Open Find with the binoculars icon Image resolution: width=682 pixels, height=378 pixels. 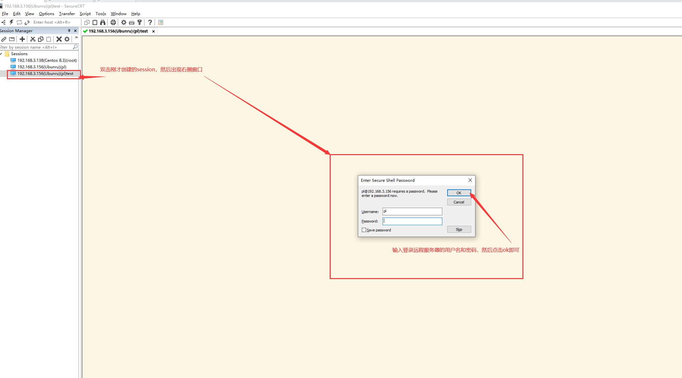point(103,22)
